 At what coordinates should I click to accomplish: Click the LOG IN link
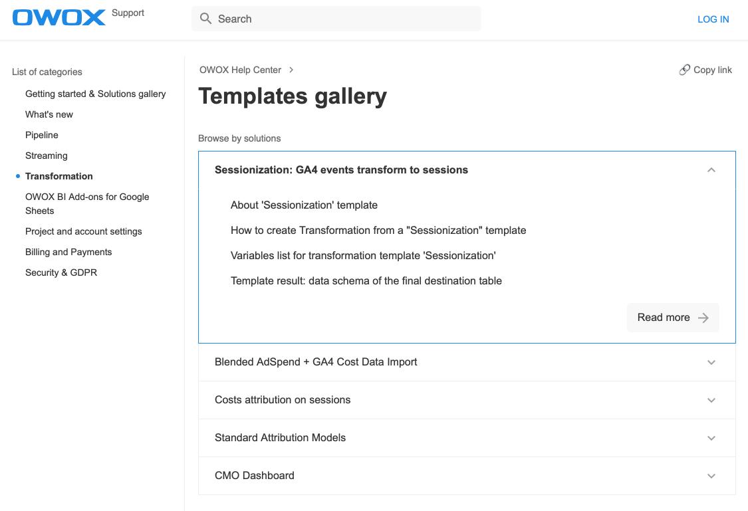click(713, 19)
